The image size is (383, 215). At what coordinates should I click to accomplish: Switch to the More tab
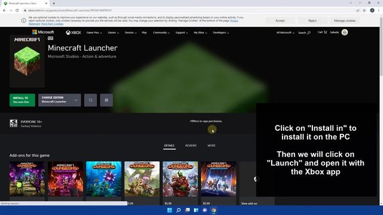click(x=211, y=146)
